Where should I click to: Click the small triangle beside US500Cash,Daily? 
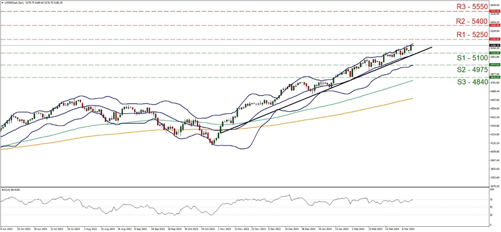coord(2,2)
